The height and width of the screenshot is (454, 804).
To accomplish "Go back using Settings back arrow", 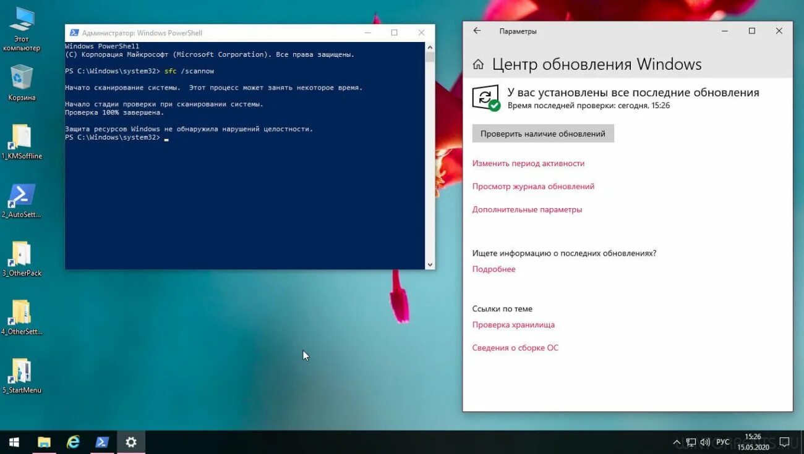I will 477,31.
